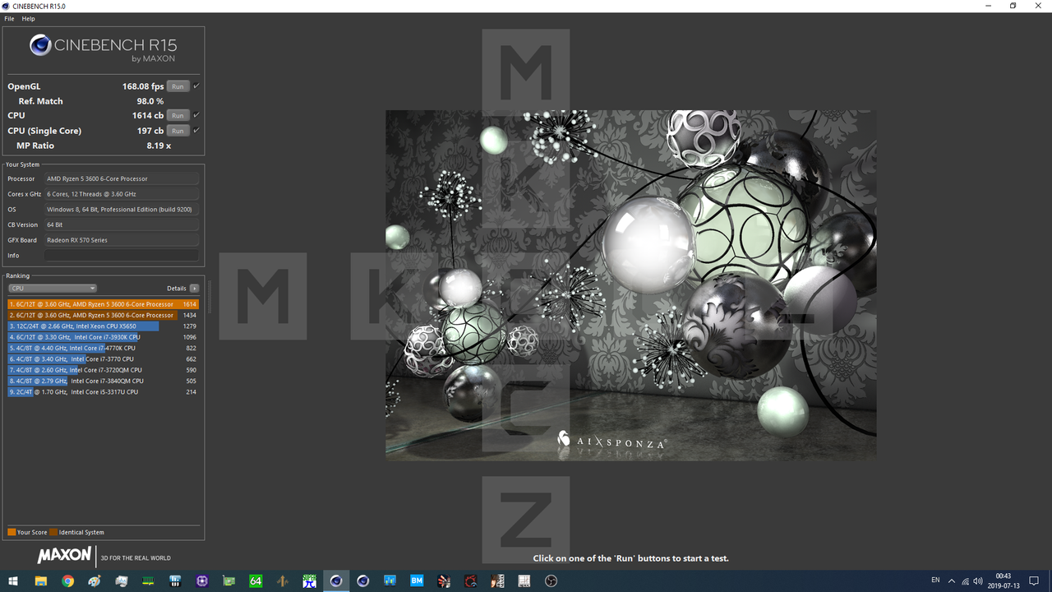
Task: Run the OpenGL benchmark
Action: tap(178, 86)
